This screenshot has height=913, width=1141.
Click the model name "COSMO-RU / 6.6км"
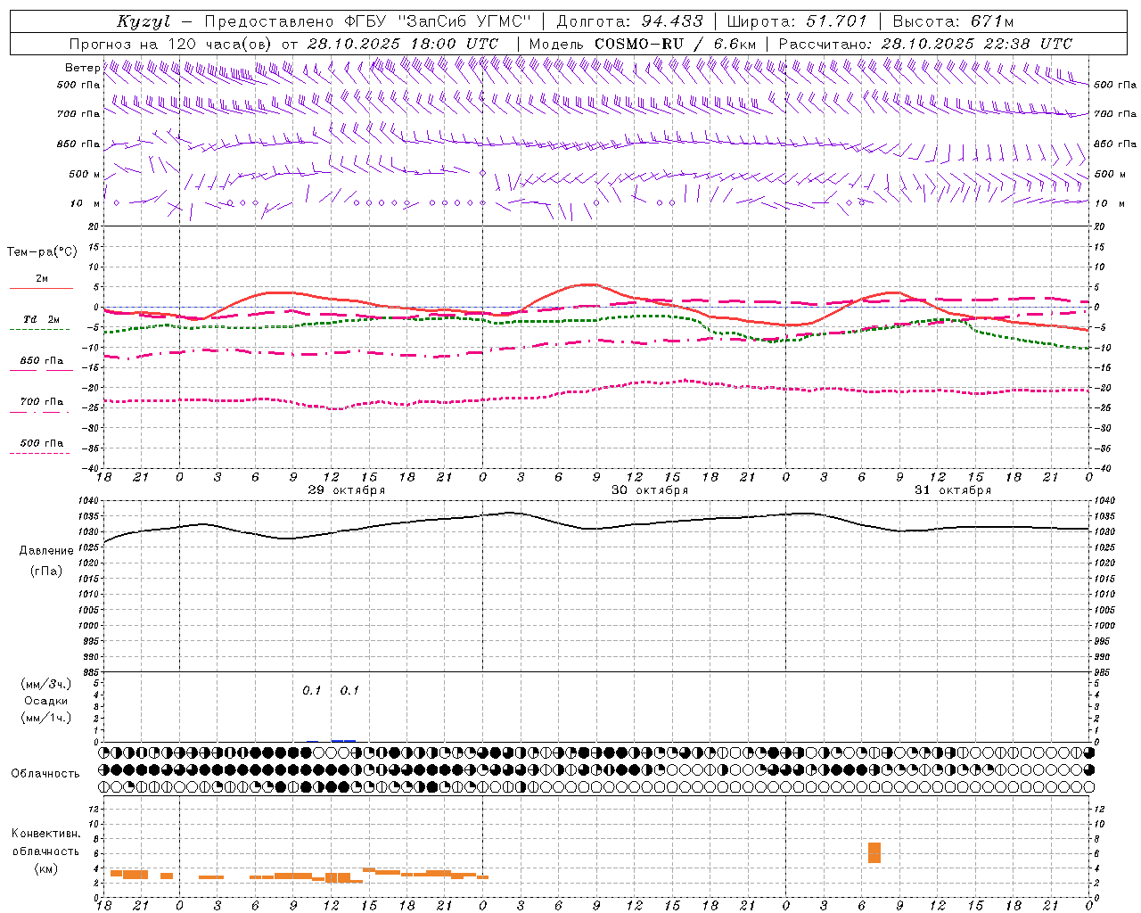(676, 44)
